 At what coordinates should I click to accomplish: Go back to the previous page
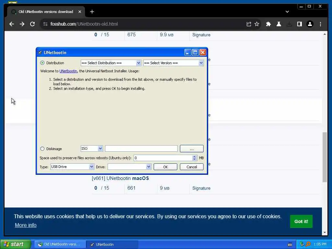(12, 24)
